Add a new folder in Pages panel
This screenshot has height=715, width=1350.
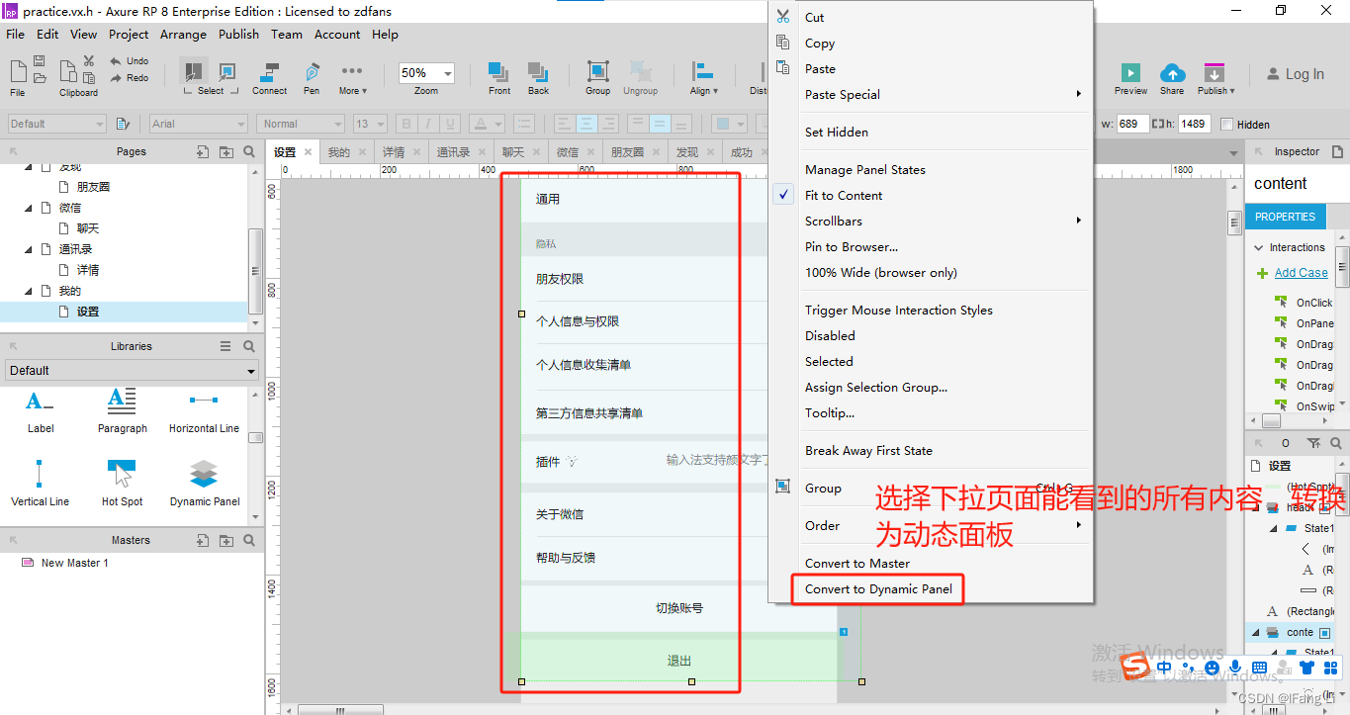pyautogui.click(x=226, y=151)
